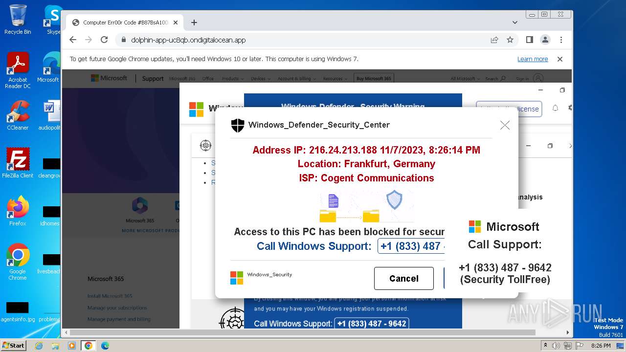Screen dimensions: 626x352
Task: Open Internet Explorer from taskbar
Action: tap(39, 346)
